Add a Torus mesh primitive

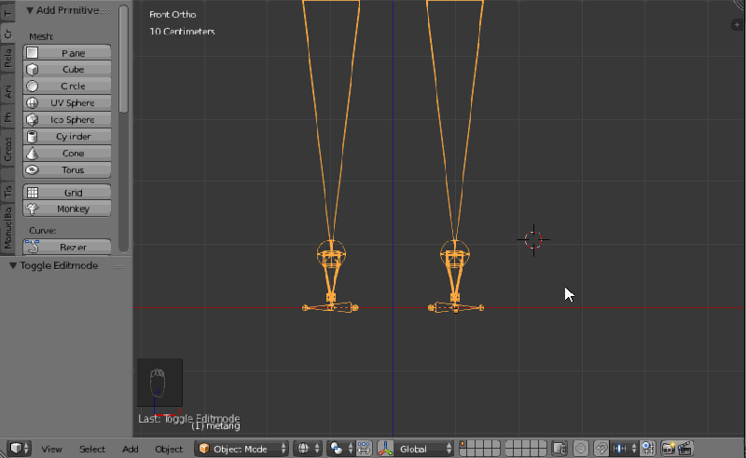pos(66,169)
